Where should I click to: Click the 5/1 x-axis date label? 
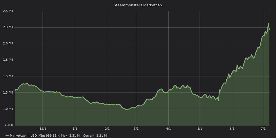[x=200, y=129]
